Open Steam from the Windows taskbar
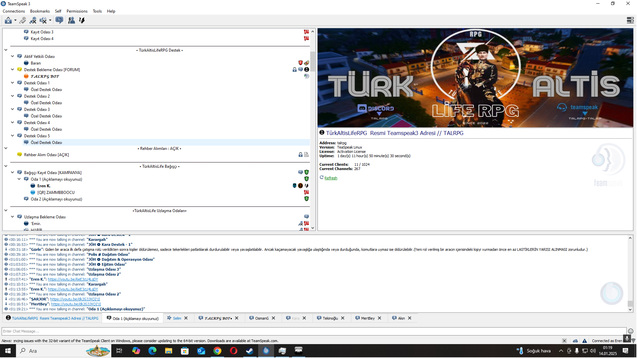This screenshot has height=358, width=637. click(x=250, y=351)
